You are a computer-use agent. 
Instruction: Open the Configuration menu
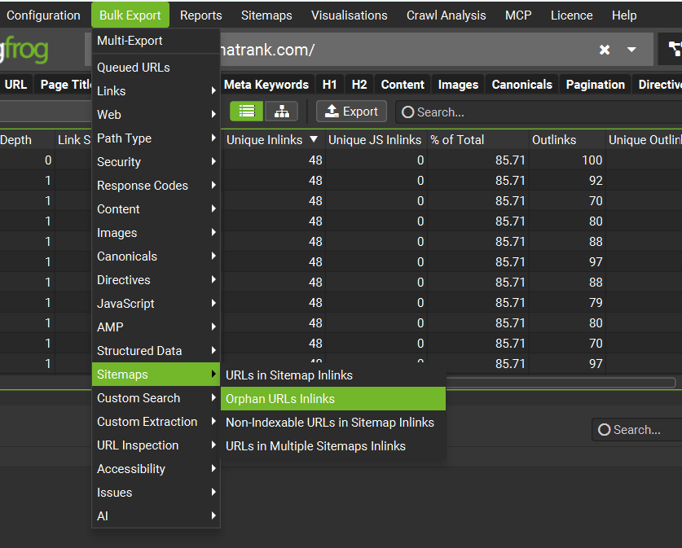(43, 15)
